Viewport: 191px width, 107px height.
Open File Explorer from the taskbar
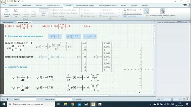tap(66, 104)
